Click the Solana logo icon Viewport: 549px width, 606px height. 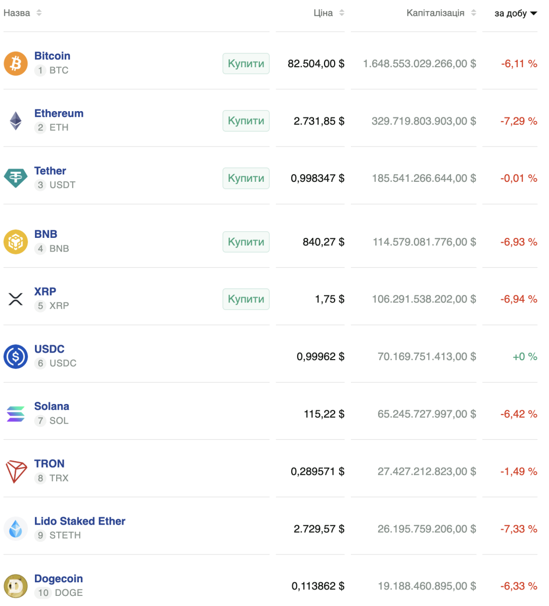[16, 414]
